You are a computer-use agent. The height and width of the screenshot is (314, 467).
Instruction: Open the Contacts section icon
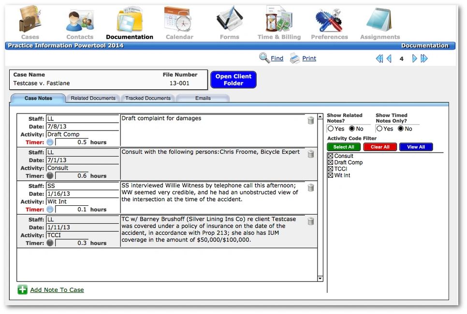tap(79, 19)
